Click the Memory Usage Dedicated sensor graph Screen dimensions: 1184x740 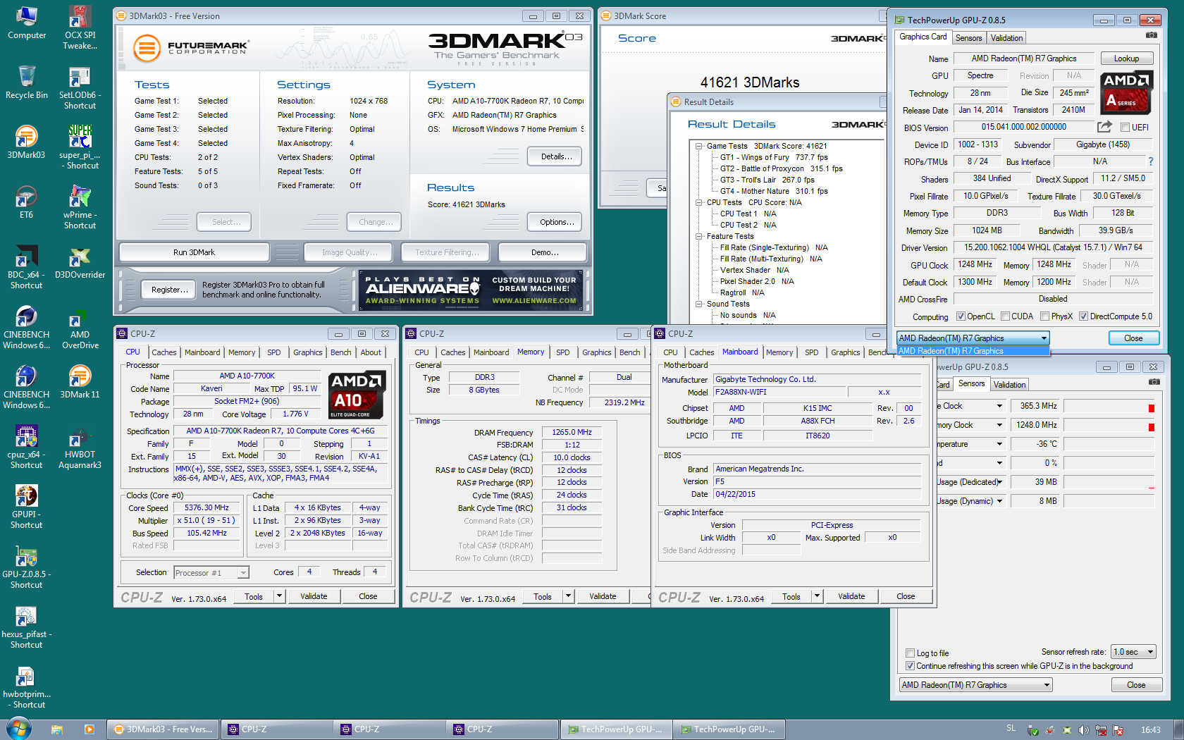[1109, 482]
